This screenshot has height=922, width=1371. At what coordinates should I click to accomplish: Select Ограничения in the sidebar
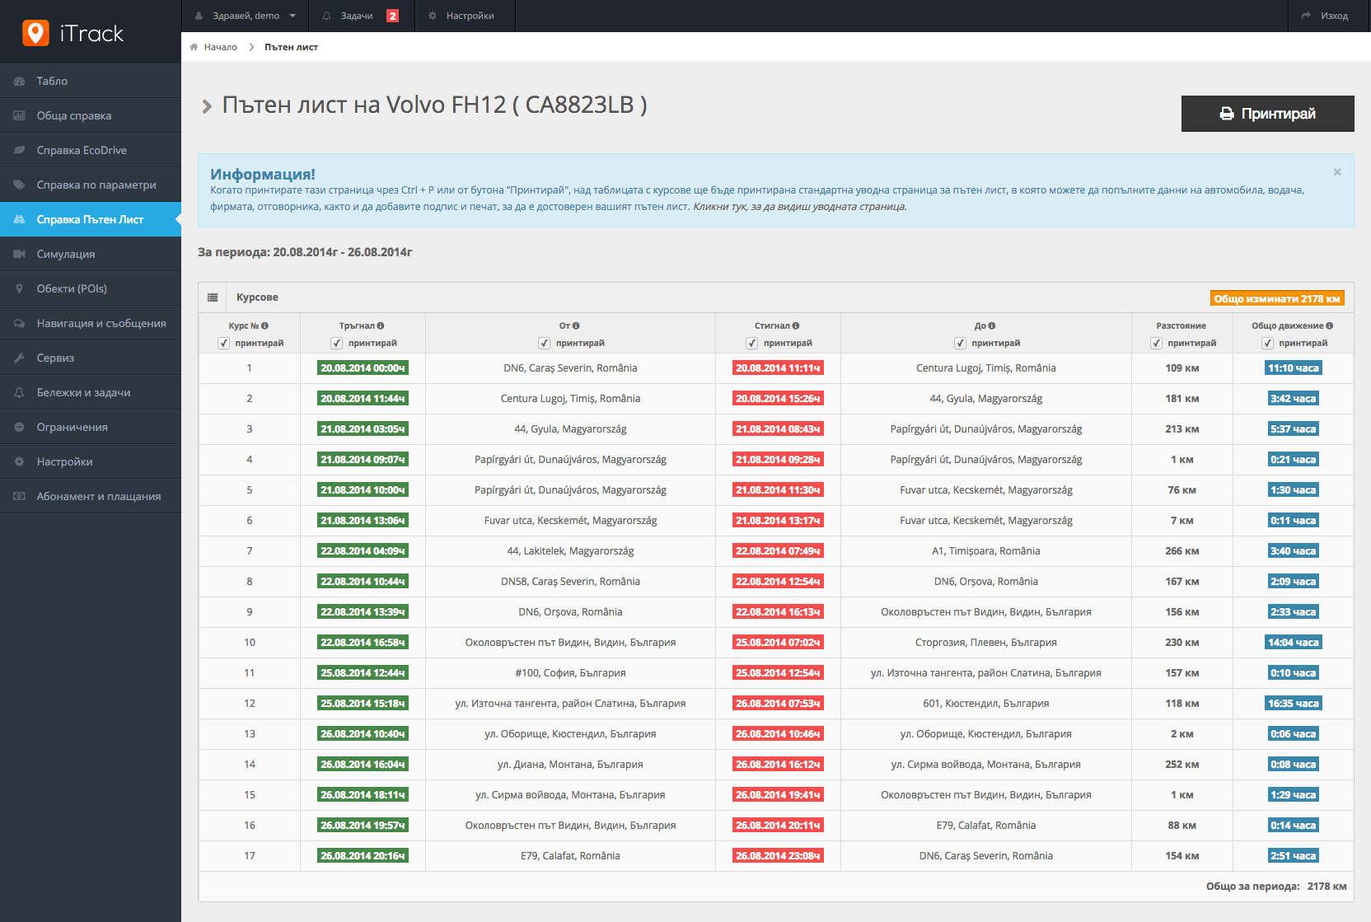91,427
